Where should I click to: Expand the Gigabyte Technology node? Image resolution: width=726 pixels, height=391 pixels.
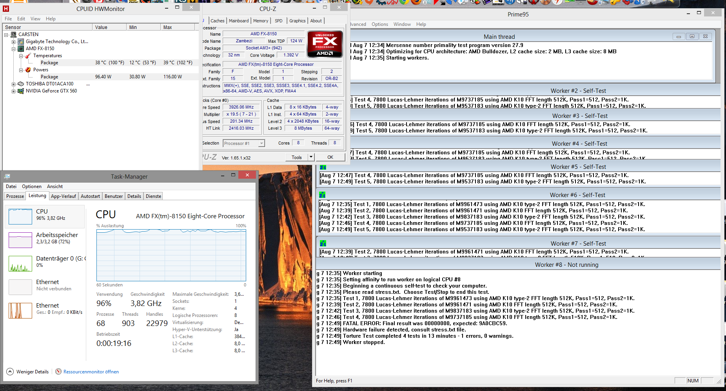point(13,42)
